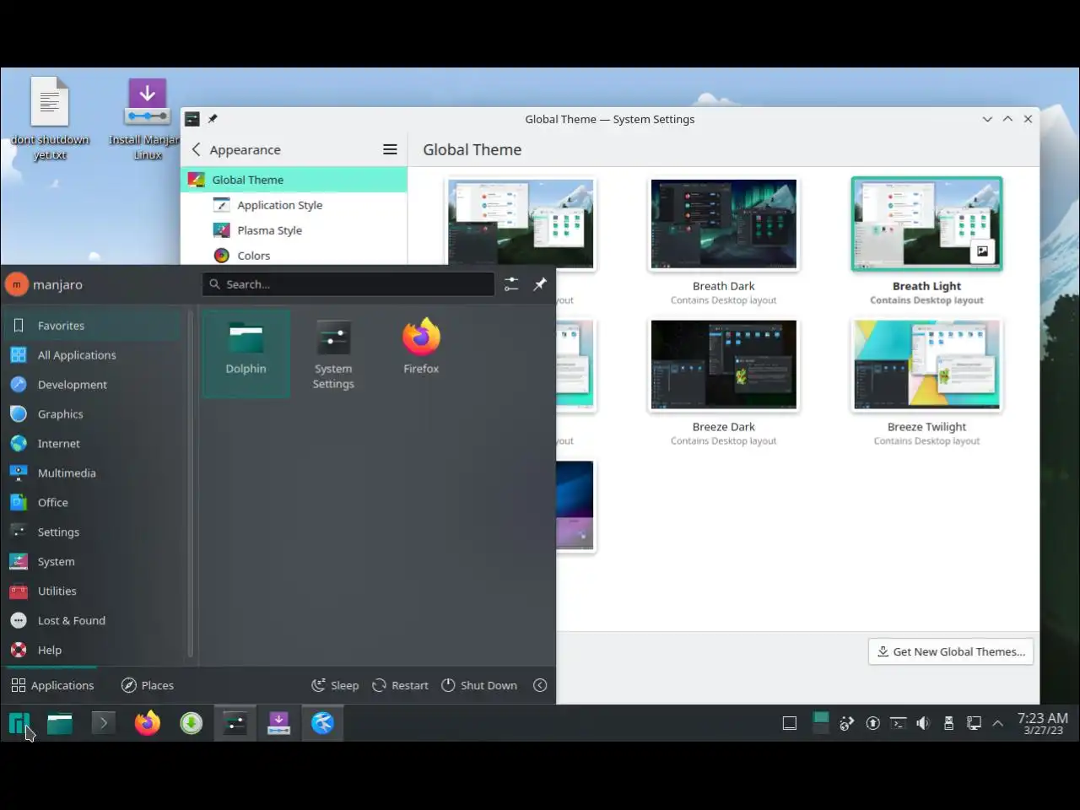Open the Internet category

click(93, 444)
